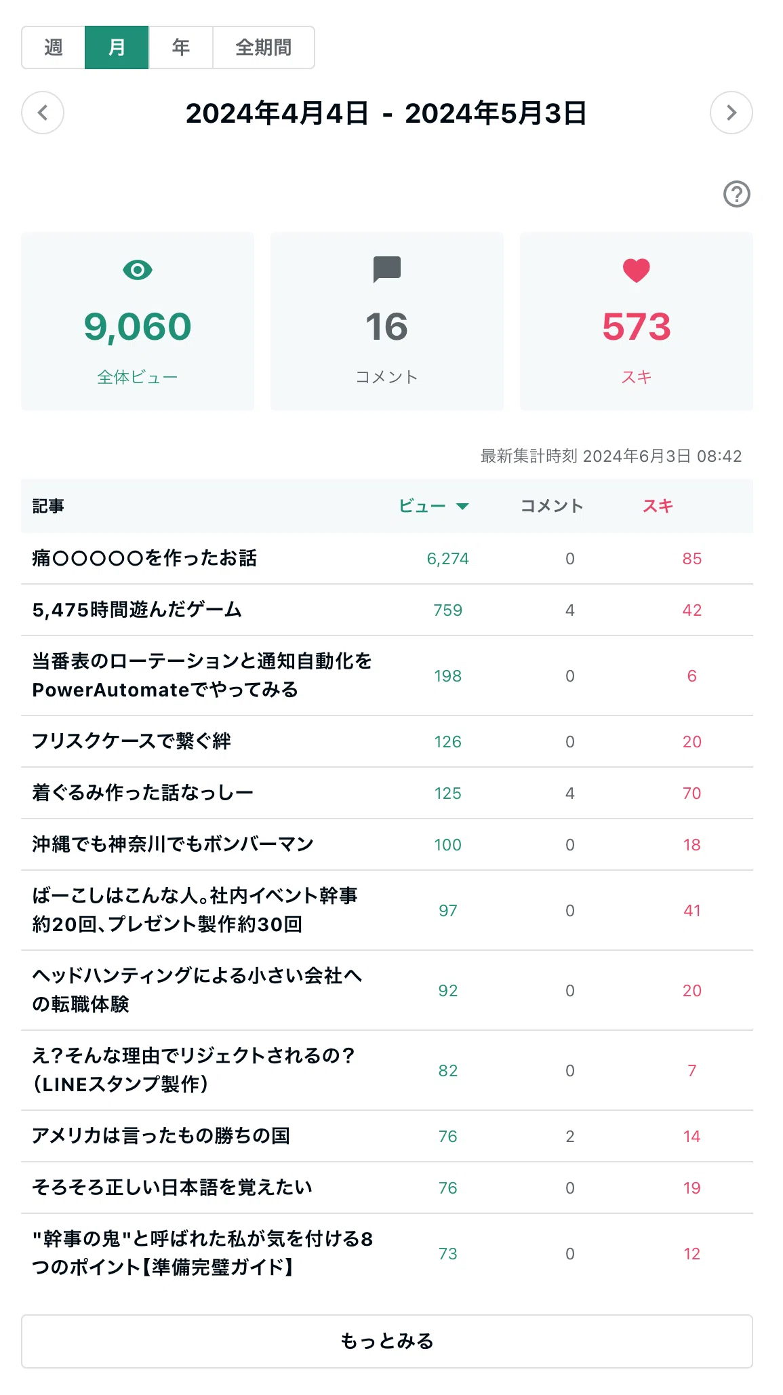Go to next period with right arrow
783x1395 pixels.
pos(731,113)
